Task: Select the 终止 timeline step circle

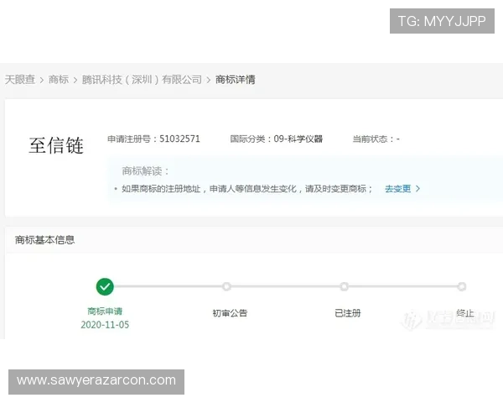Action: pyautogui.click(x=462, y=286)
